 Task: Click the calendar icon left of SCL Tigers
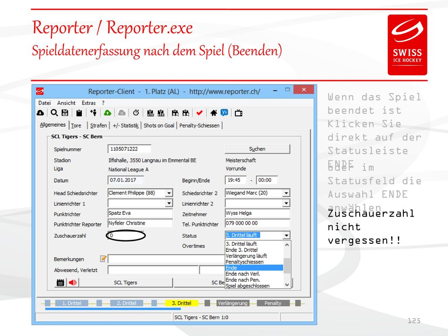[x=60, y=283]
